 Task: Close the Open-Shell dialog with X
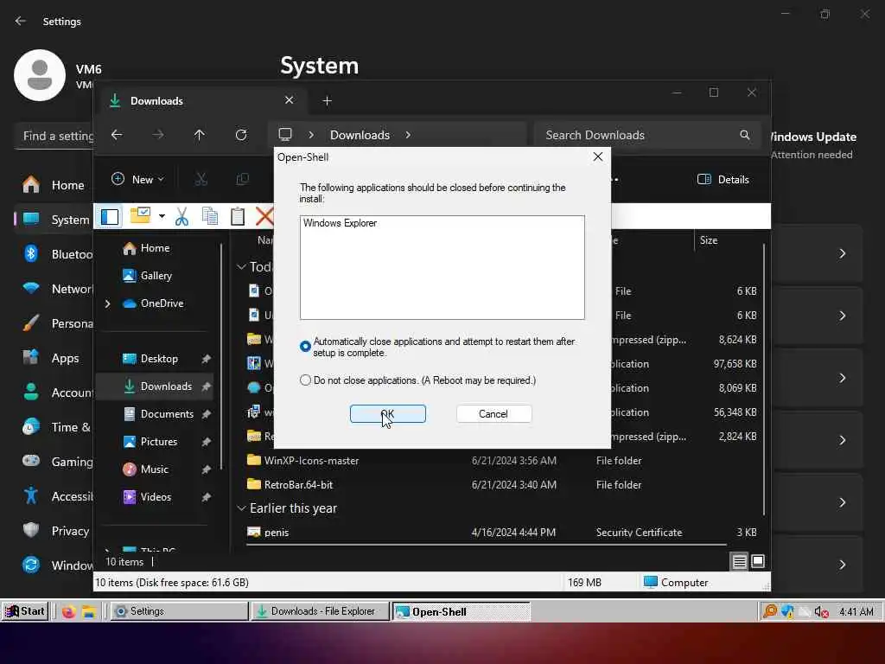coord(598,157)
